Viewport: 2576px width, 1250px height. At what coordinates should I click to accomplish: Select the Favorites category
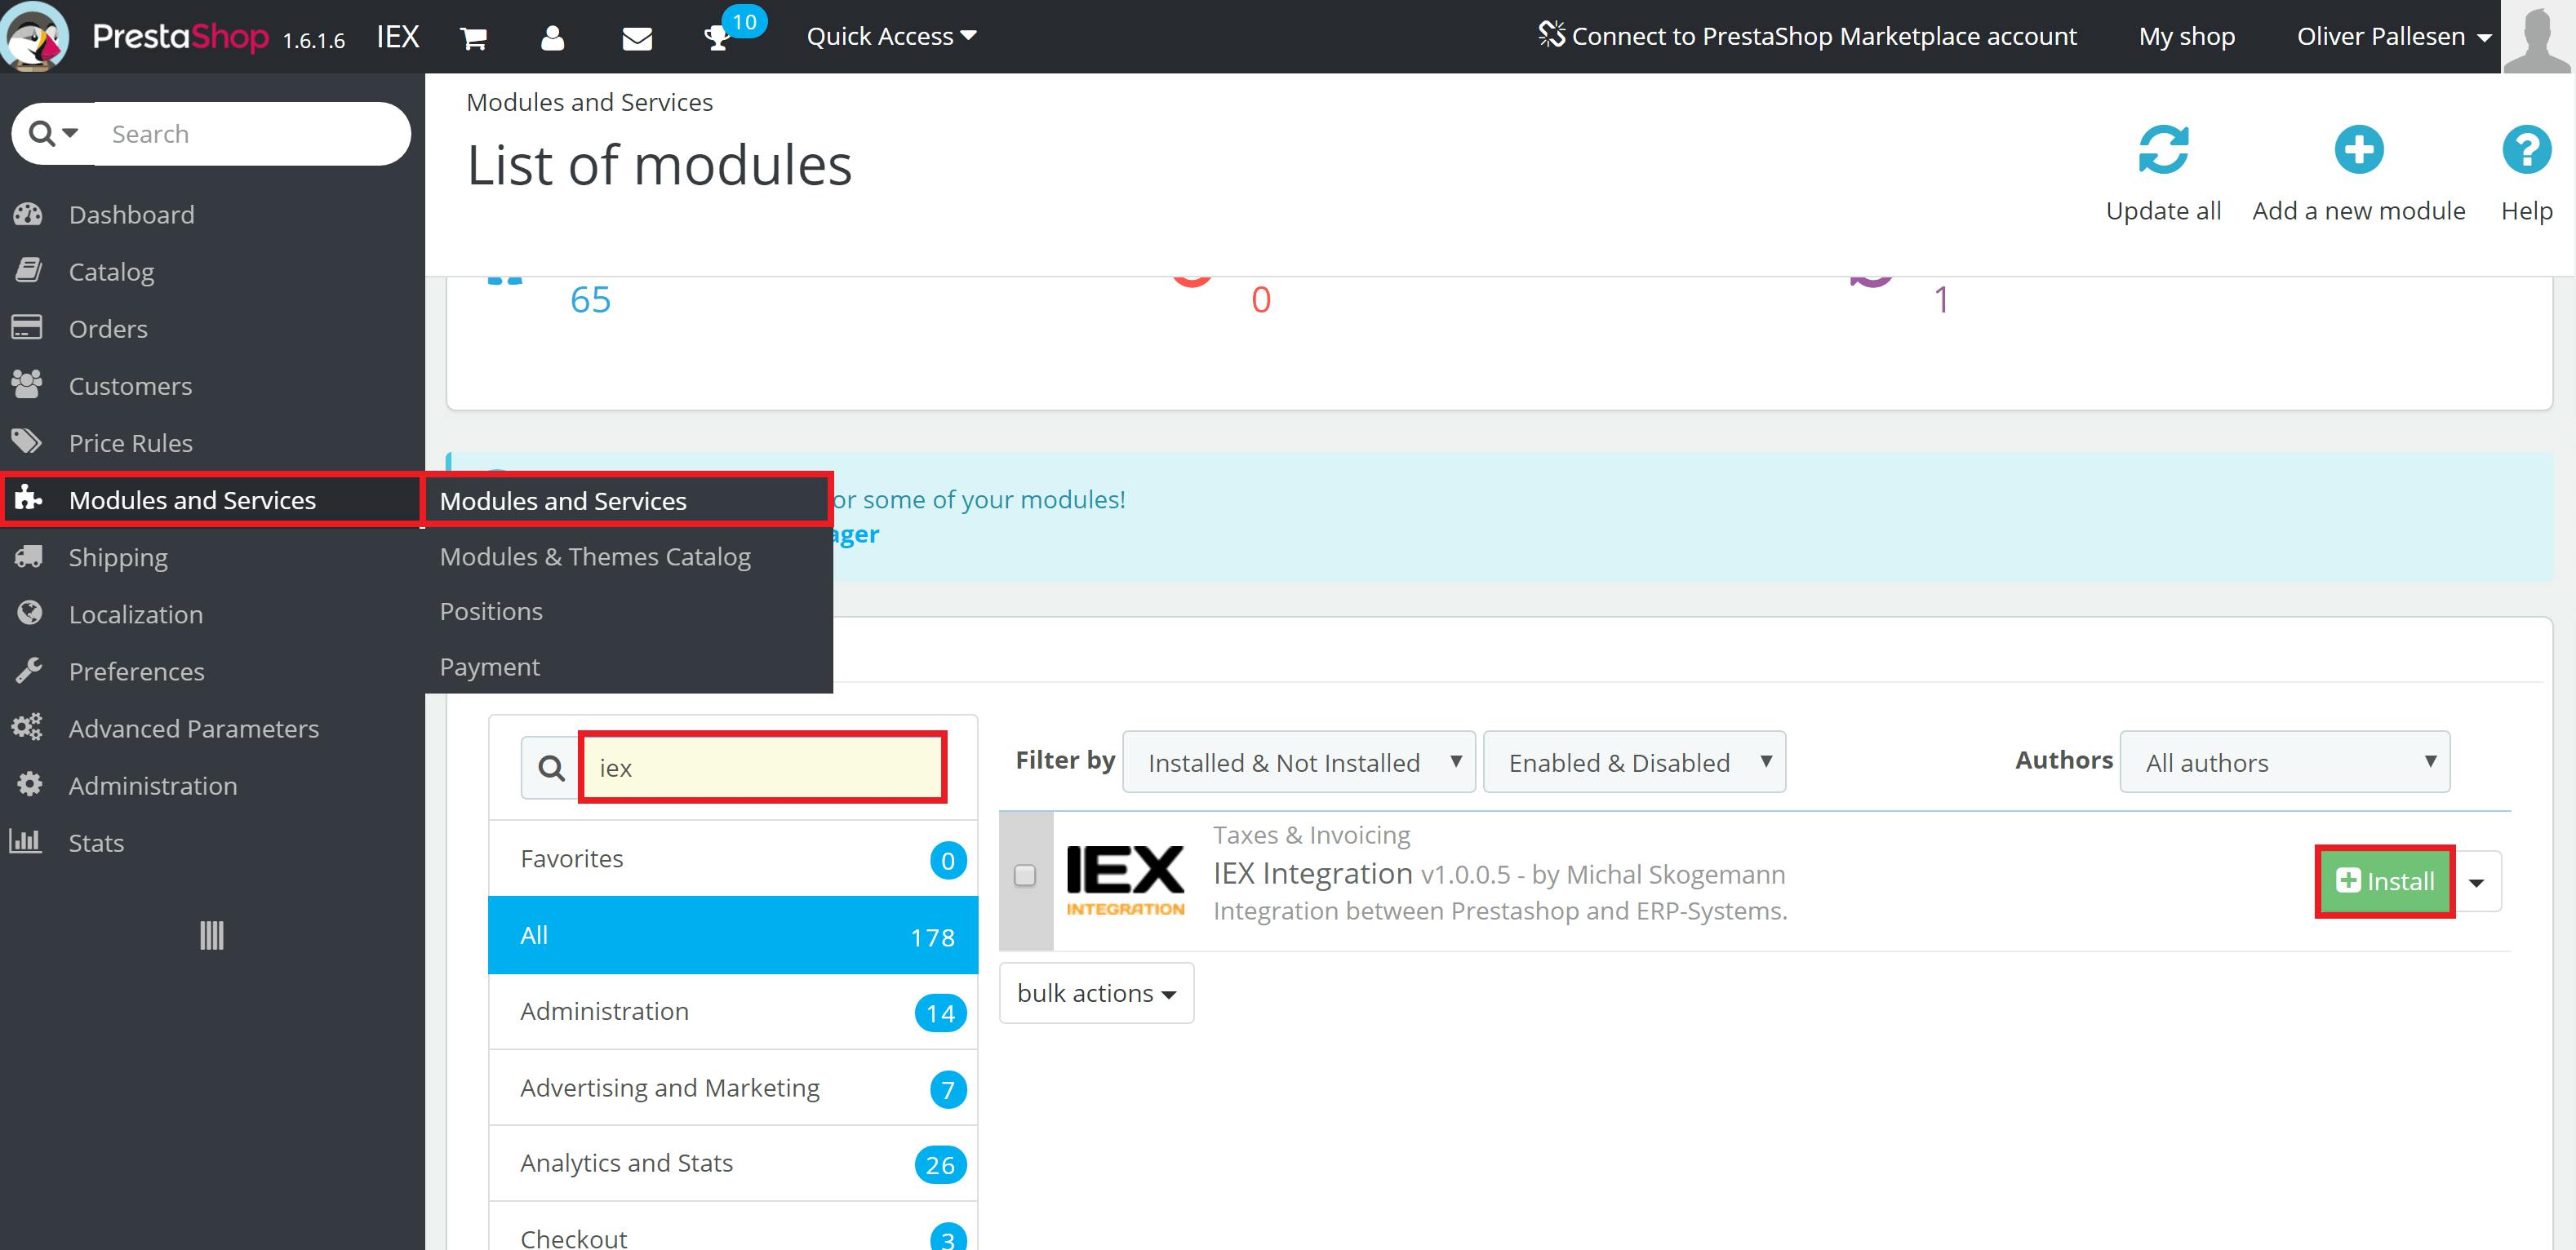click(x=733, y=859)
